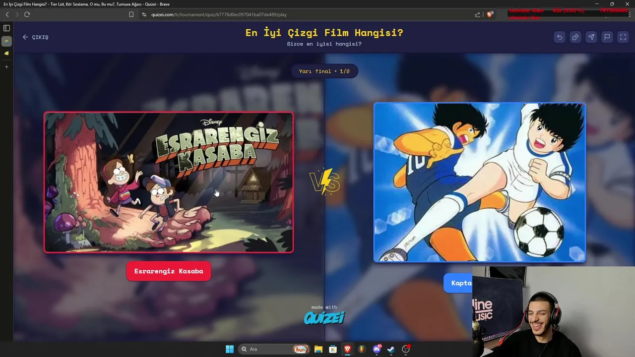Click the 'Yarı final • 1/2' round indicator
Image resolution: width=635 pixels, height=357 pixels.
coord(324,71)
